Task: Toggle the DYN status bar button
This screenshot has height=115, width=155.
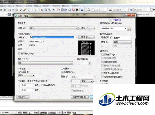Action: point(64,113)
